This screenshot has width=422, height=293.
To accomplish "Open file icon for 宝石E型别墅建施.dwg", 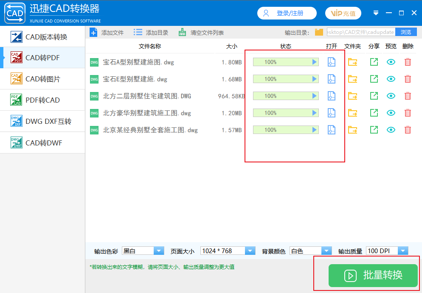I will 331,79.
